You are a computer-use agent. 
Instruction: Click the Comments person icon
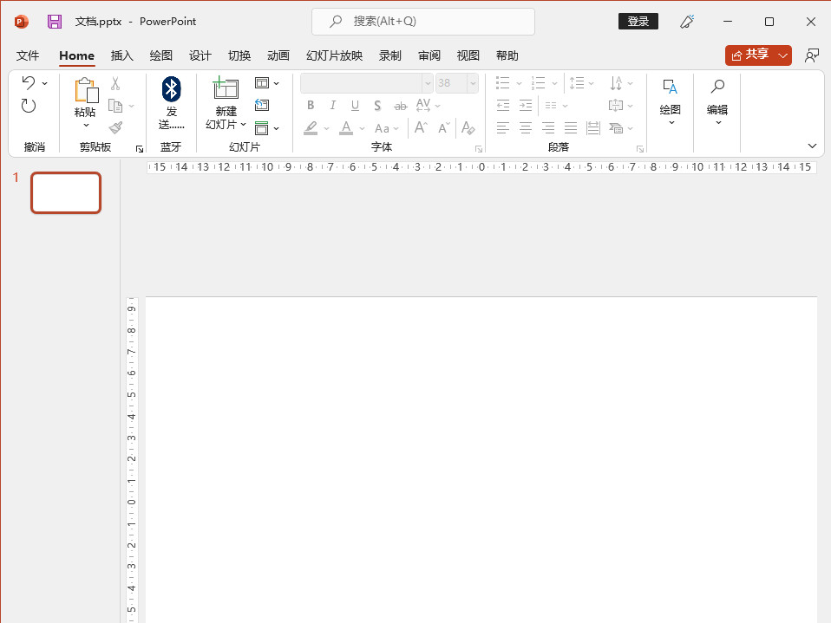pos(811,55)
